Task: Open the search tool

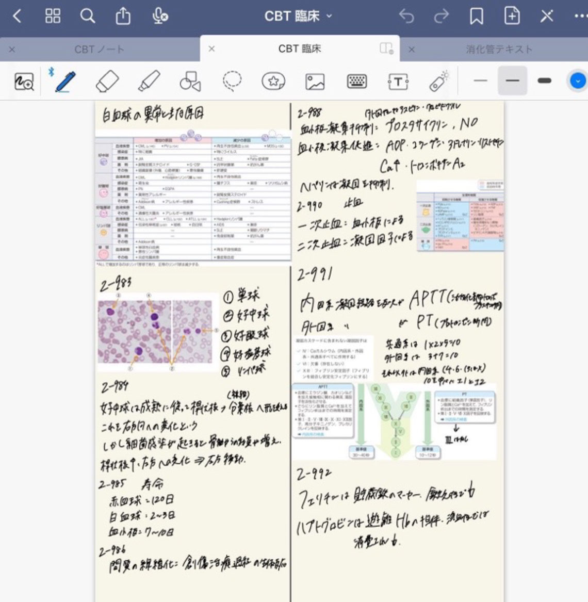Action: [88, 16]
